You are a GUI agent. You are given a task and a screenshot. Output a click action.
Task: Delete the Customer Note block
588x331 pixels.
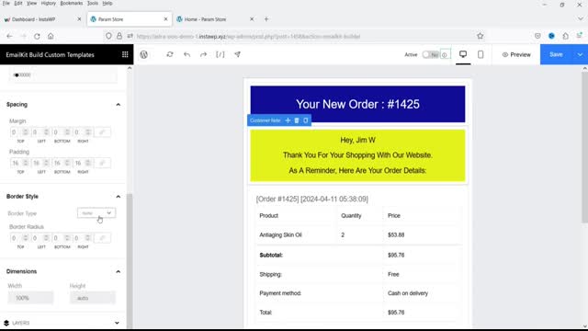tap(297, 120)
